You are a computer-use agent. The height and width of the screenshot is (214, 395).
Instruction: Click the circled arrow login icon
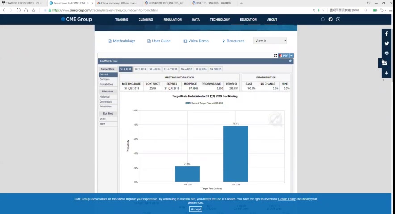click(338, 19)
